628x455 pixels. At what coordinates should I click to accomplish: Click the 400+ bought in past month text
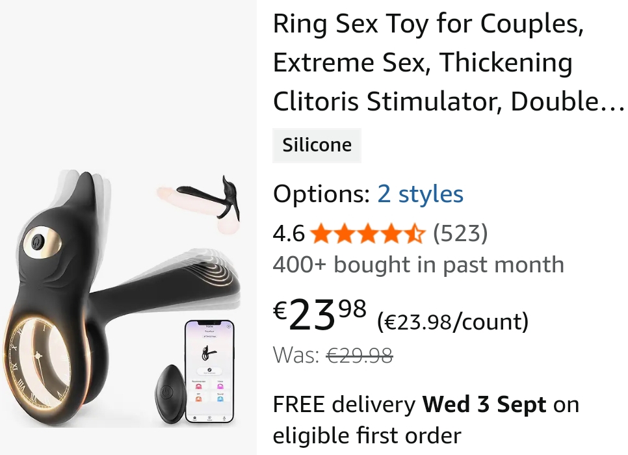419,265
